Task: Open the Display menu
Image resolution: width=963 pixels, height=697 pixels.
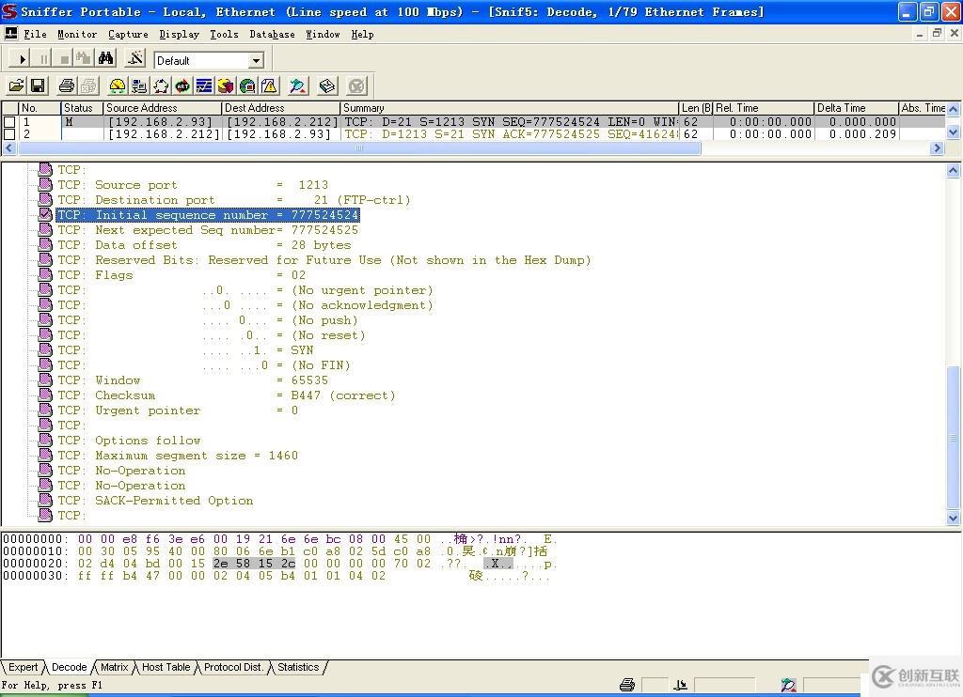Action: point(179,35)
